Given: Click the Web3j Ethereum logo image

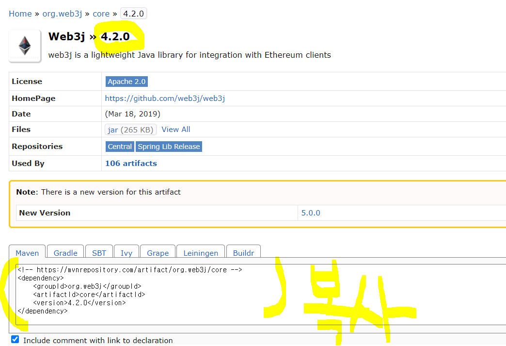Looking at the screenshot, I should [x=25, y=46].
